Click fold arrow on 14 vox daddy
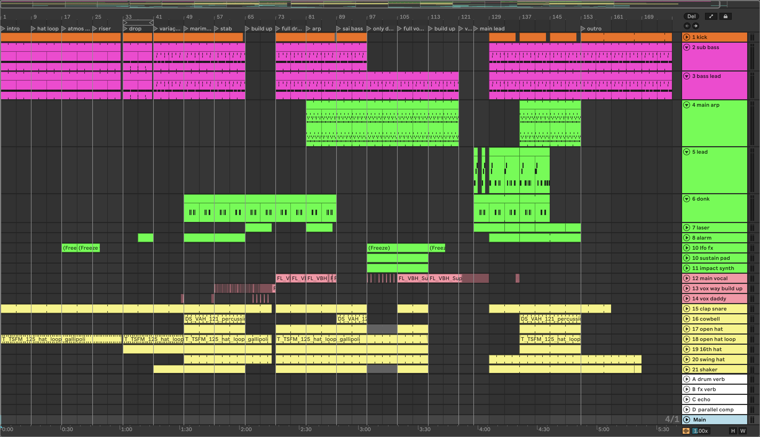This screenshot has height=437, width=760. 686,299
